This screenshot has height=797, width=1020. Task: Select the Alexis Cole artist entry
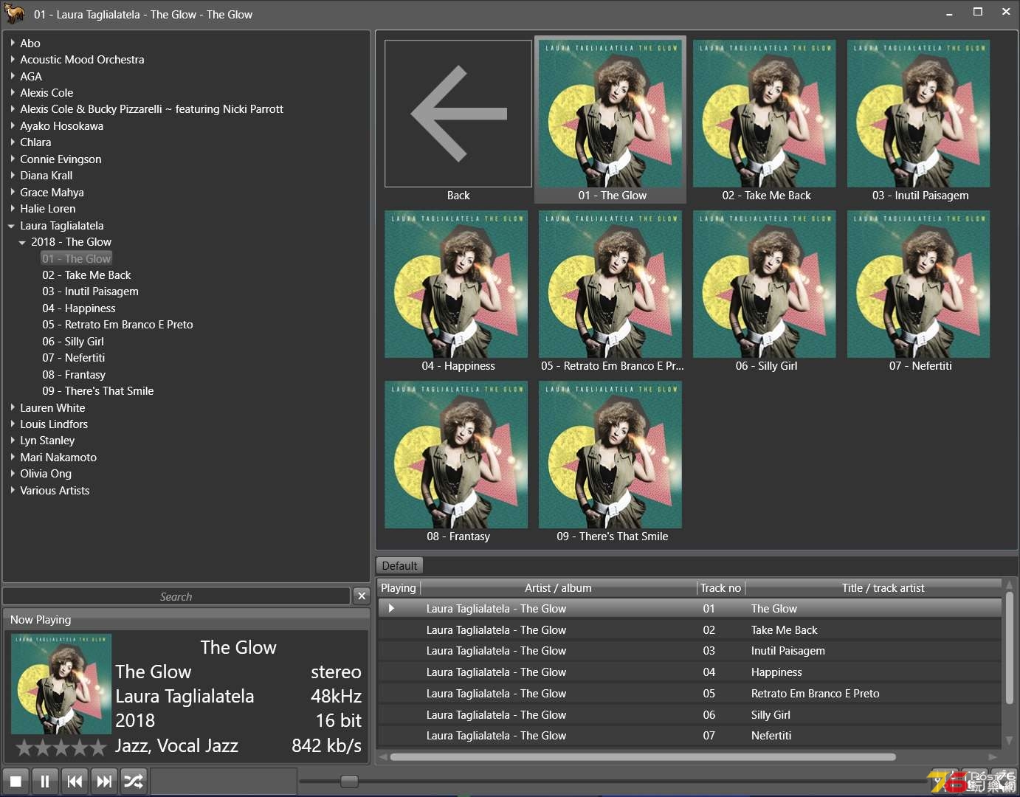point(46,92)
